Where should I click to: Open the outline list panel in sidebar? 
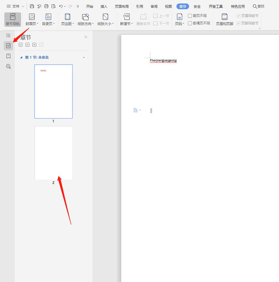click(x=8, y=35)
